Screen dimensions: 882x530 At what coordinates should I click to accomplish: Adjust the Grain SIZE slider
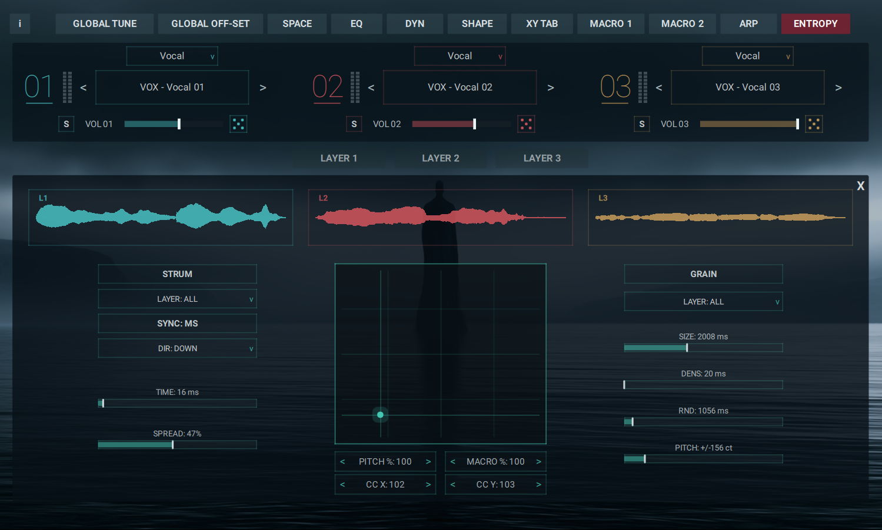pyautogui.click(x=703, y=348)
